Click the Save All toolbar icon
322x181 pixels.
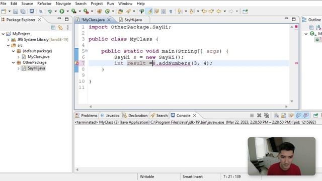pos(23,11)
